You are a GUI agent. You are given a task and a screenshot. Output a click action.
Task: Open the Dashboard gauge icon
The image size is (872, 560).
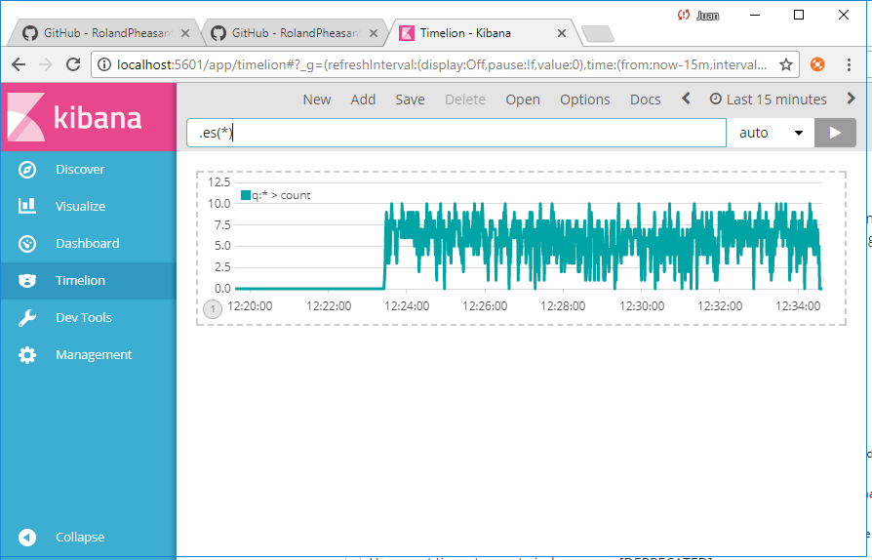pyautogui.click(x=26, y=244)
